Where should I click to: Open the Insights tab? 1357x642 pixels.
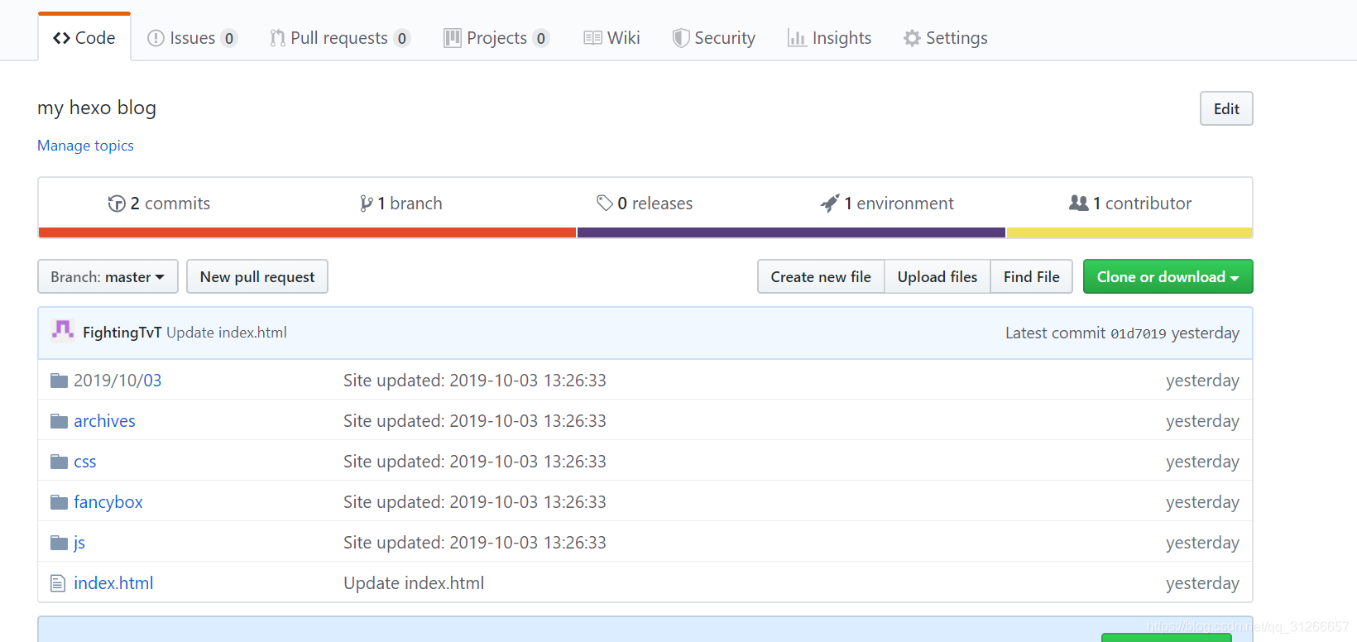pyautogui.click(x=830, y=38)
